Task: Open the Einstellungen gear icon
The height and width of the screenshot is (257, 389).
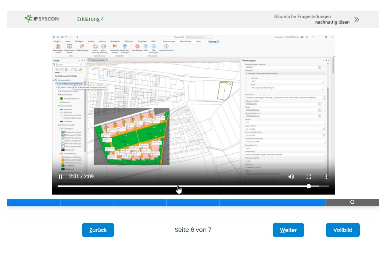Action: coord(137,46)
